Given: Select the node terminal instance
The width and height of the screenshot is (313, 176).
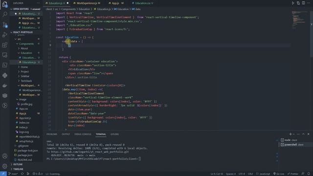Looking at the screenshot, I should pos(295,140).
